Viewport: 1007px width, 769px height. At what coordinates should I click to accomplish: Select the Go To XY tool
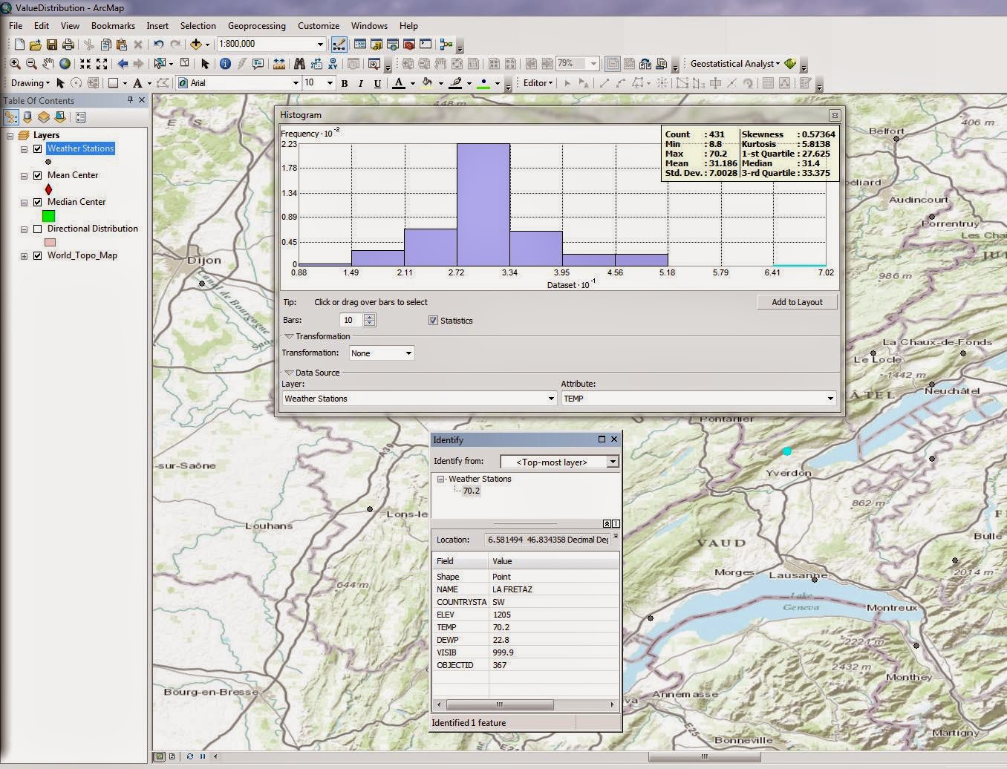[x=333, y=64]
